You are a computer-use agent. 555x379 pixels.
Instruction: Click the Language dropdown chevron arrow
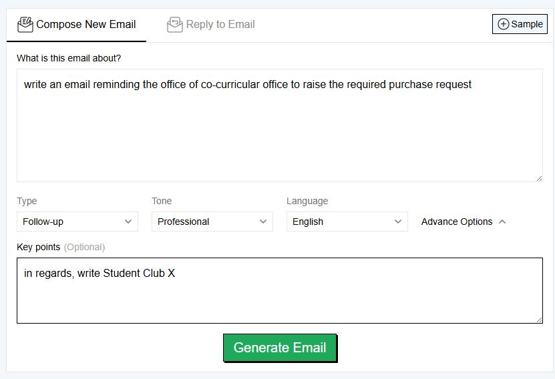pyautogui.click(x=398, y=222)
